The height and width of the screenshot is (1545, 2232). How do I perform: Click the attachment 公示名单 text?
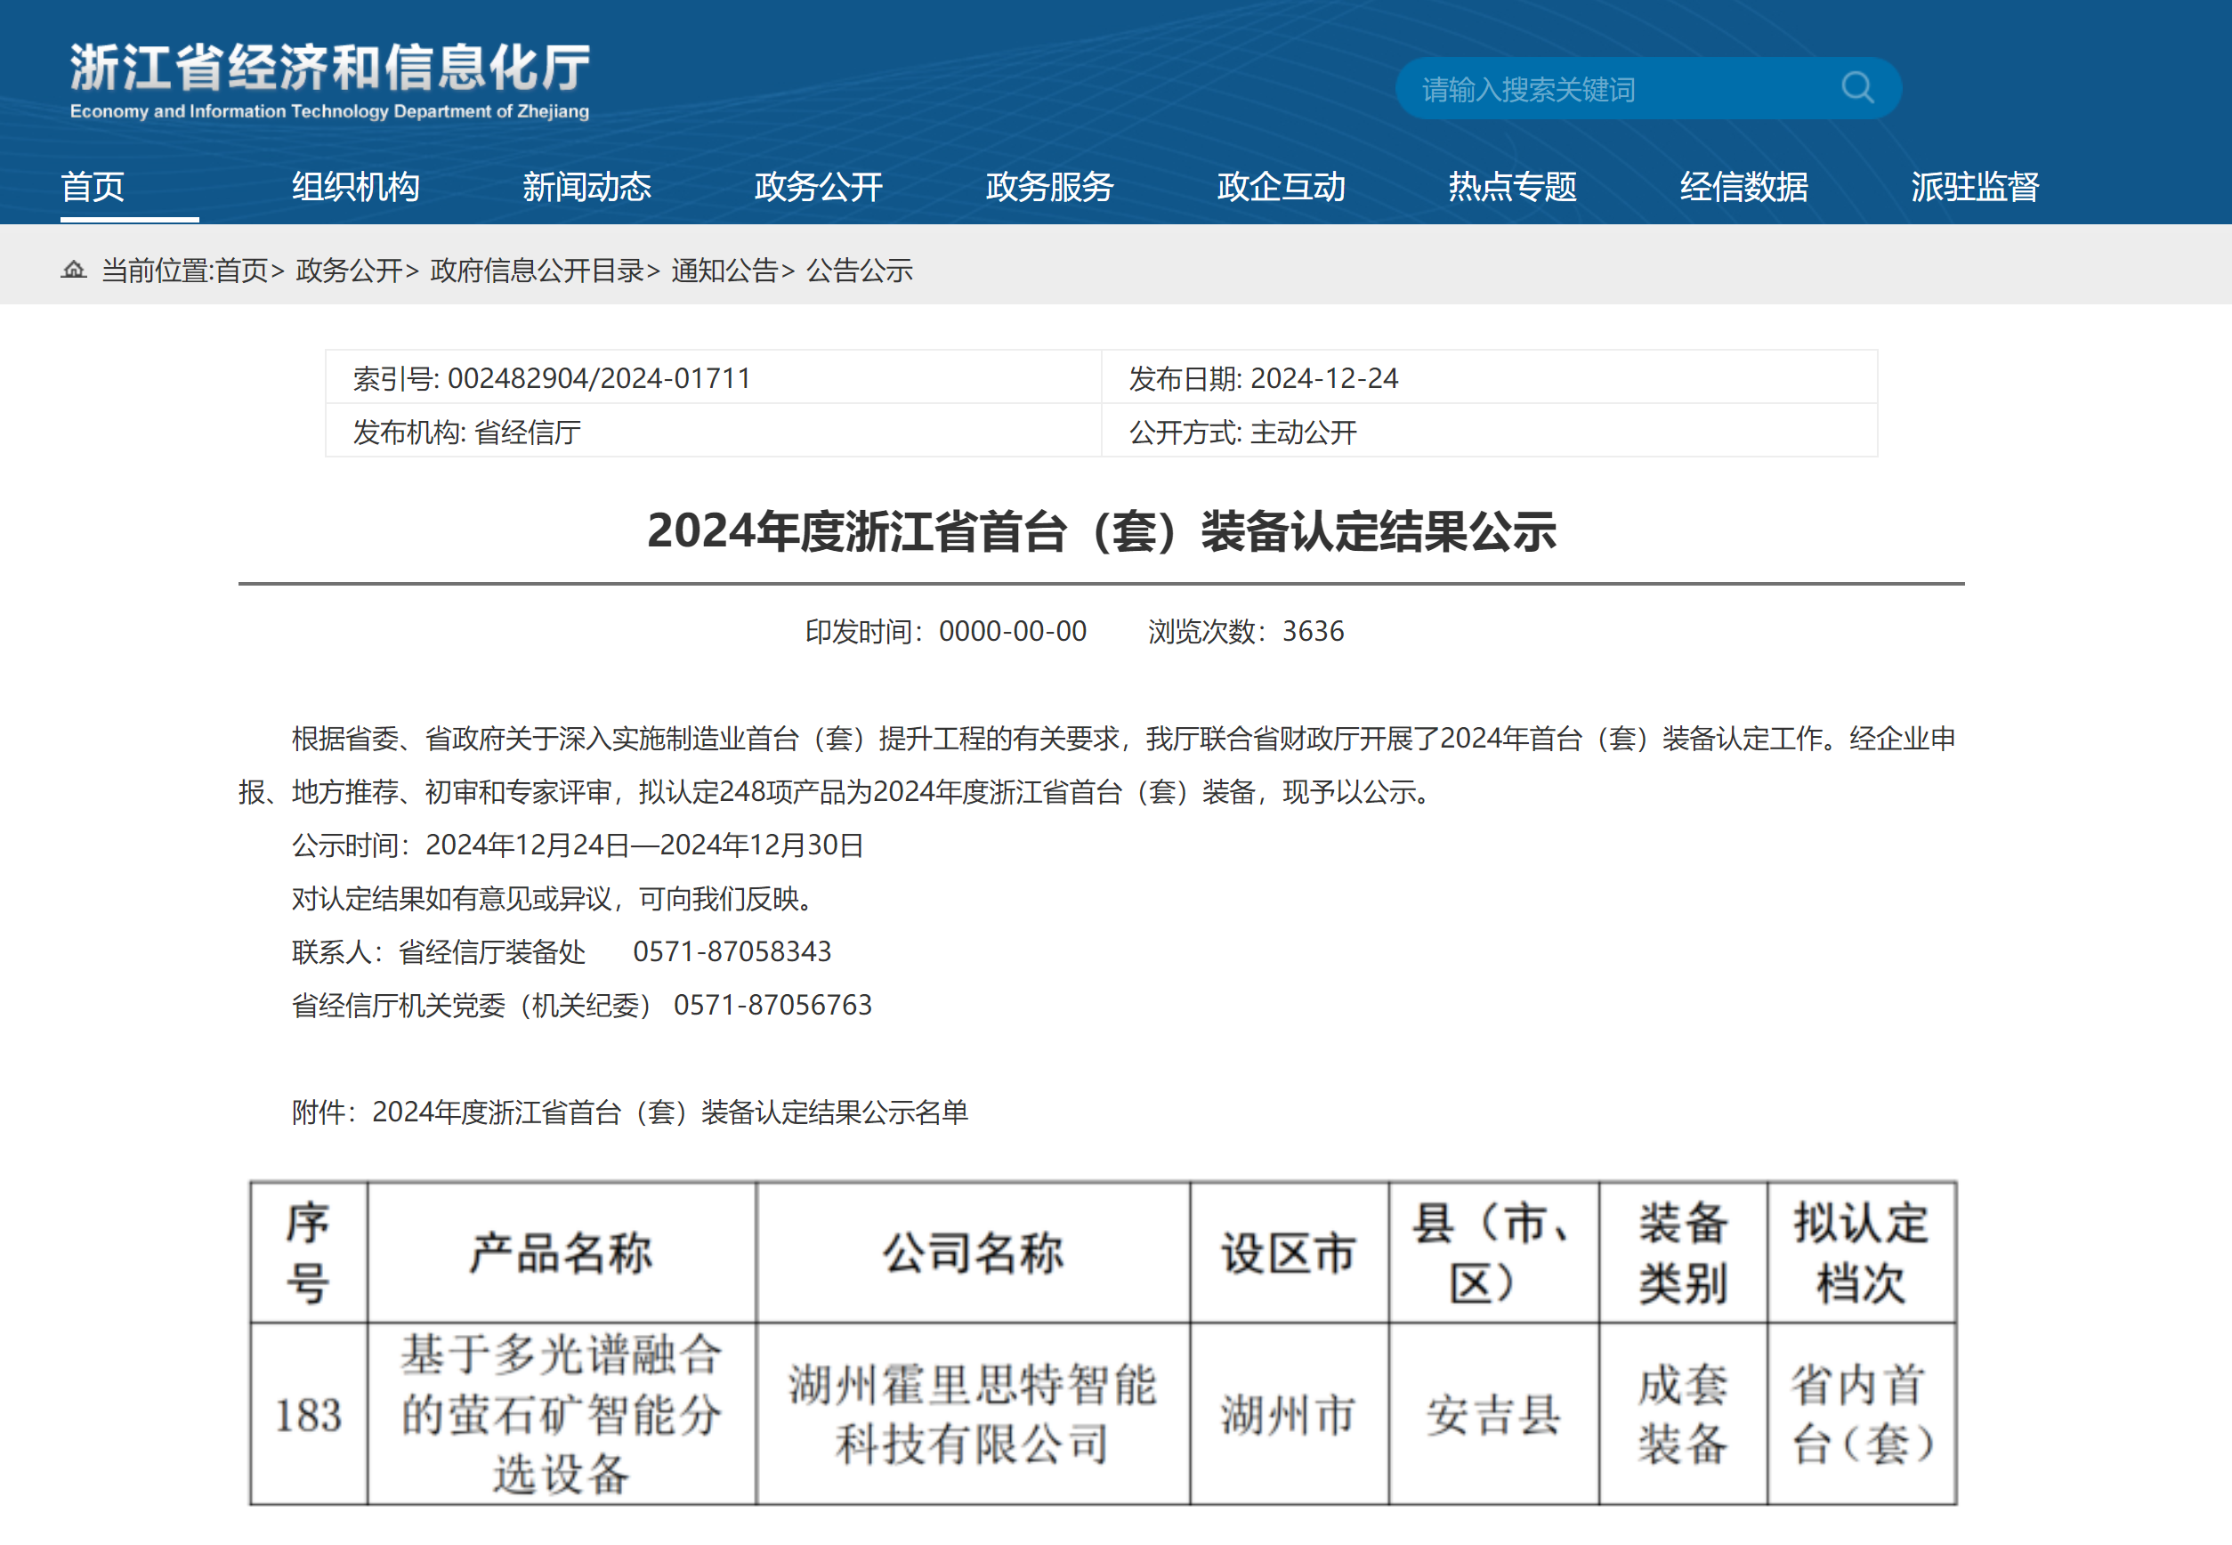[x=670, y=1112]
